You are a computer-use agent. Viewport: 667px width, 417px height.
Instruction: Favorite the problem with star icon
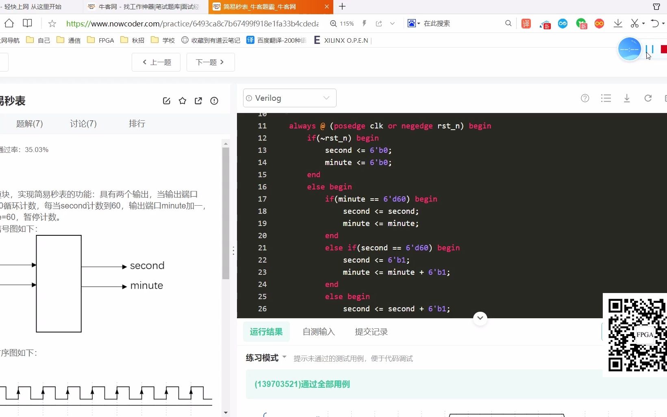pyautogui.click(x=183, y=101)
